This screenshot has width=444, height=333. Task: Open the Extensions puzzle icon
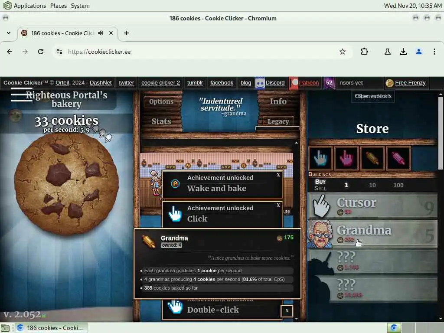coord(364,52)
